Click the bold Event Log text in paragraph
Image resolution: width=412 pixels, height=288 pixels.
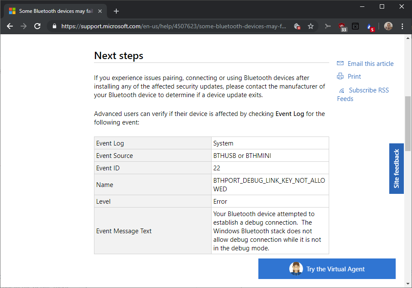(x=290, y=114)
